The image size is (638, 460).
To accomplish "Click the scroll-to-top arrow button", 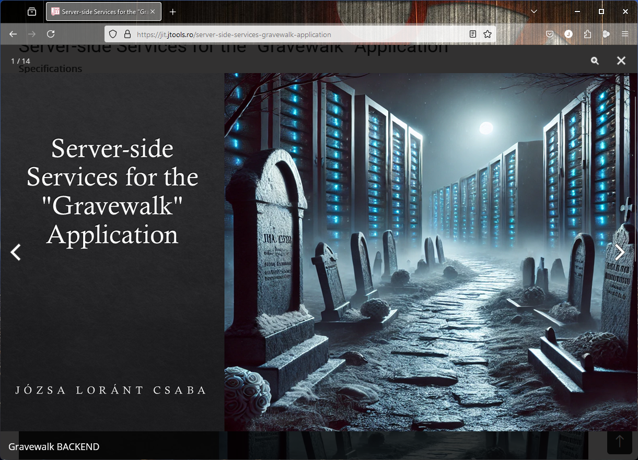I will (x=620, y=442).
